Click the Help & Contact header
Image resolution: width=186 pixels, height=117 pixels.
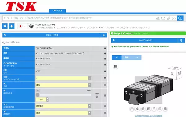pos(148,34)
